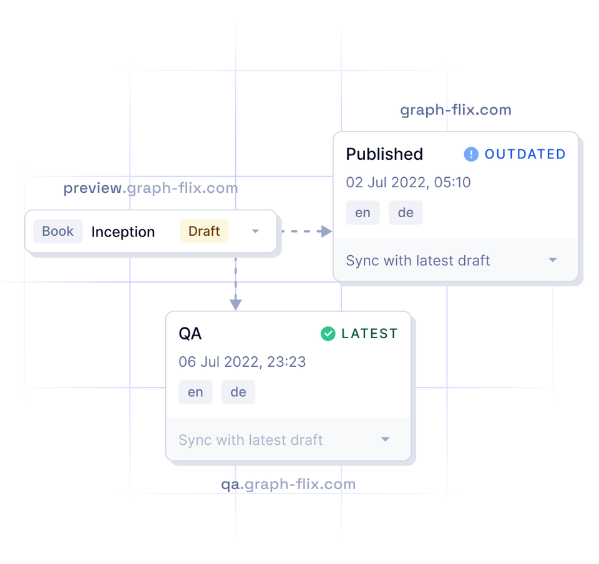Expand the QA card sync options arrow
The image size is (599, 564).
385,440
